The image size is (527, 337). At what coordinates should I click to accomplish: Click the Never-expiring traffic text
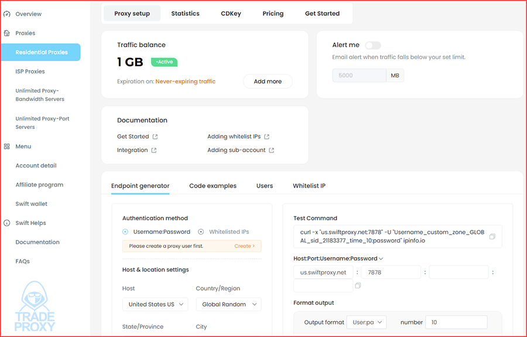(186, 81)
